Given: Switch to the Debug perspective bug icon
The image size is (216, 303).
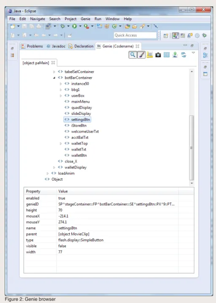Looking at the screenshot, I should coord(205,35).
